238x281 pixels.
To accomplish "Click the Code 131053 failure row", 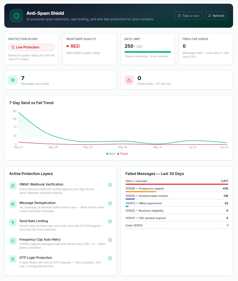I will tap(177, 226).
